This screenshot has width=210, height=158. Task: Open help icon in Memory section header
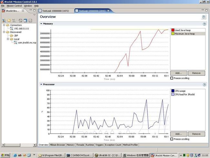[x=204, y=24]
